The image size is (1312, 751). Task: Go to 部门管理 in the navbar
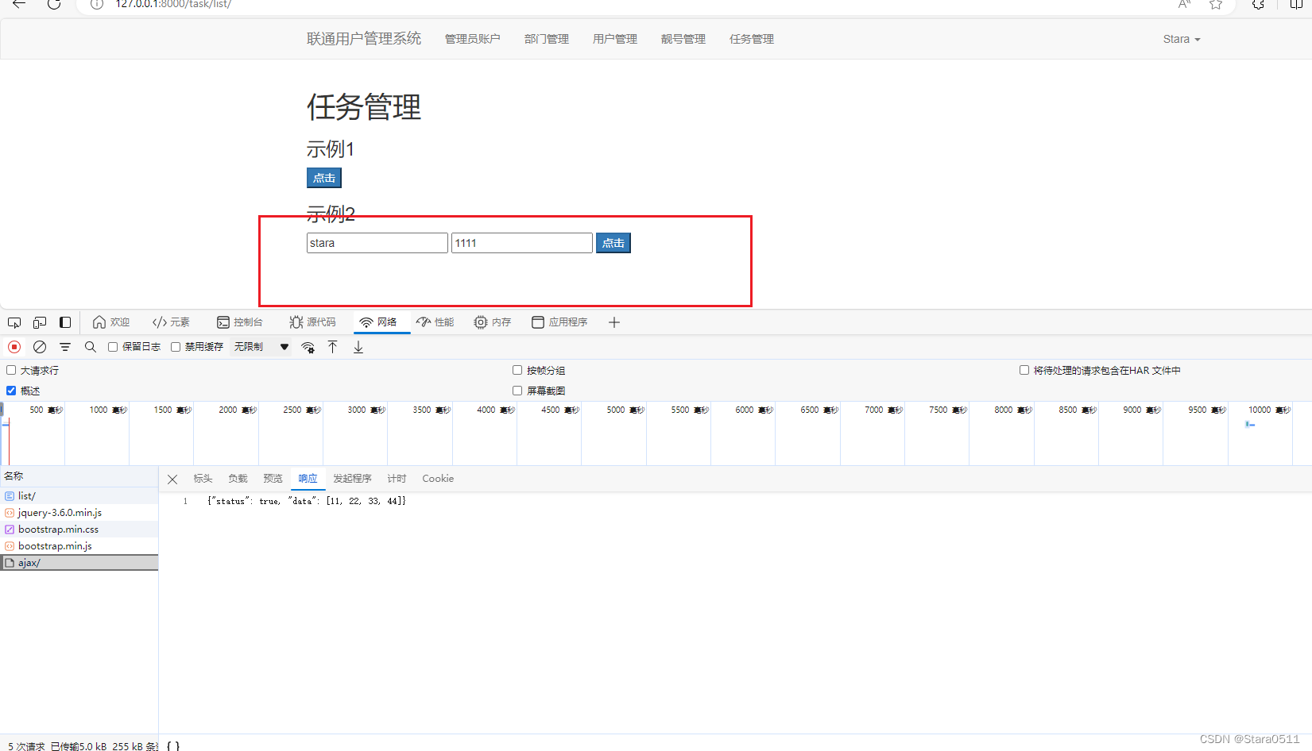[x=547, y=39]
